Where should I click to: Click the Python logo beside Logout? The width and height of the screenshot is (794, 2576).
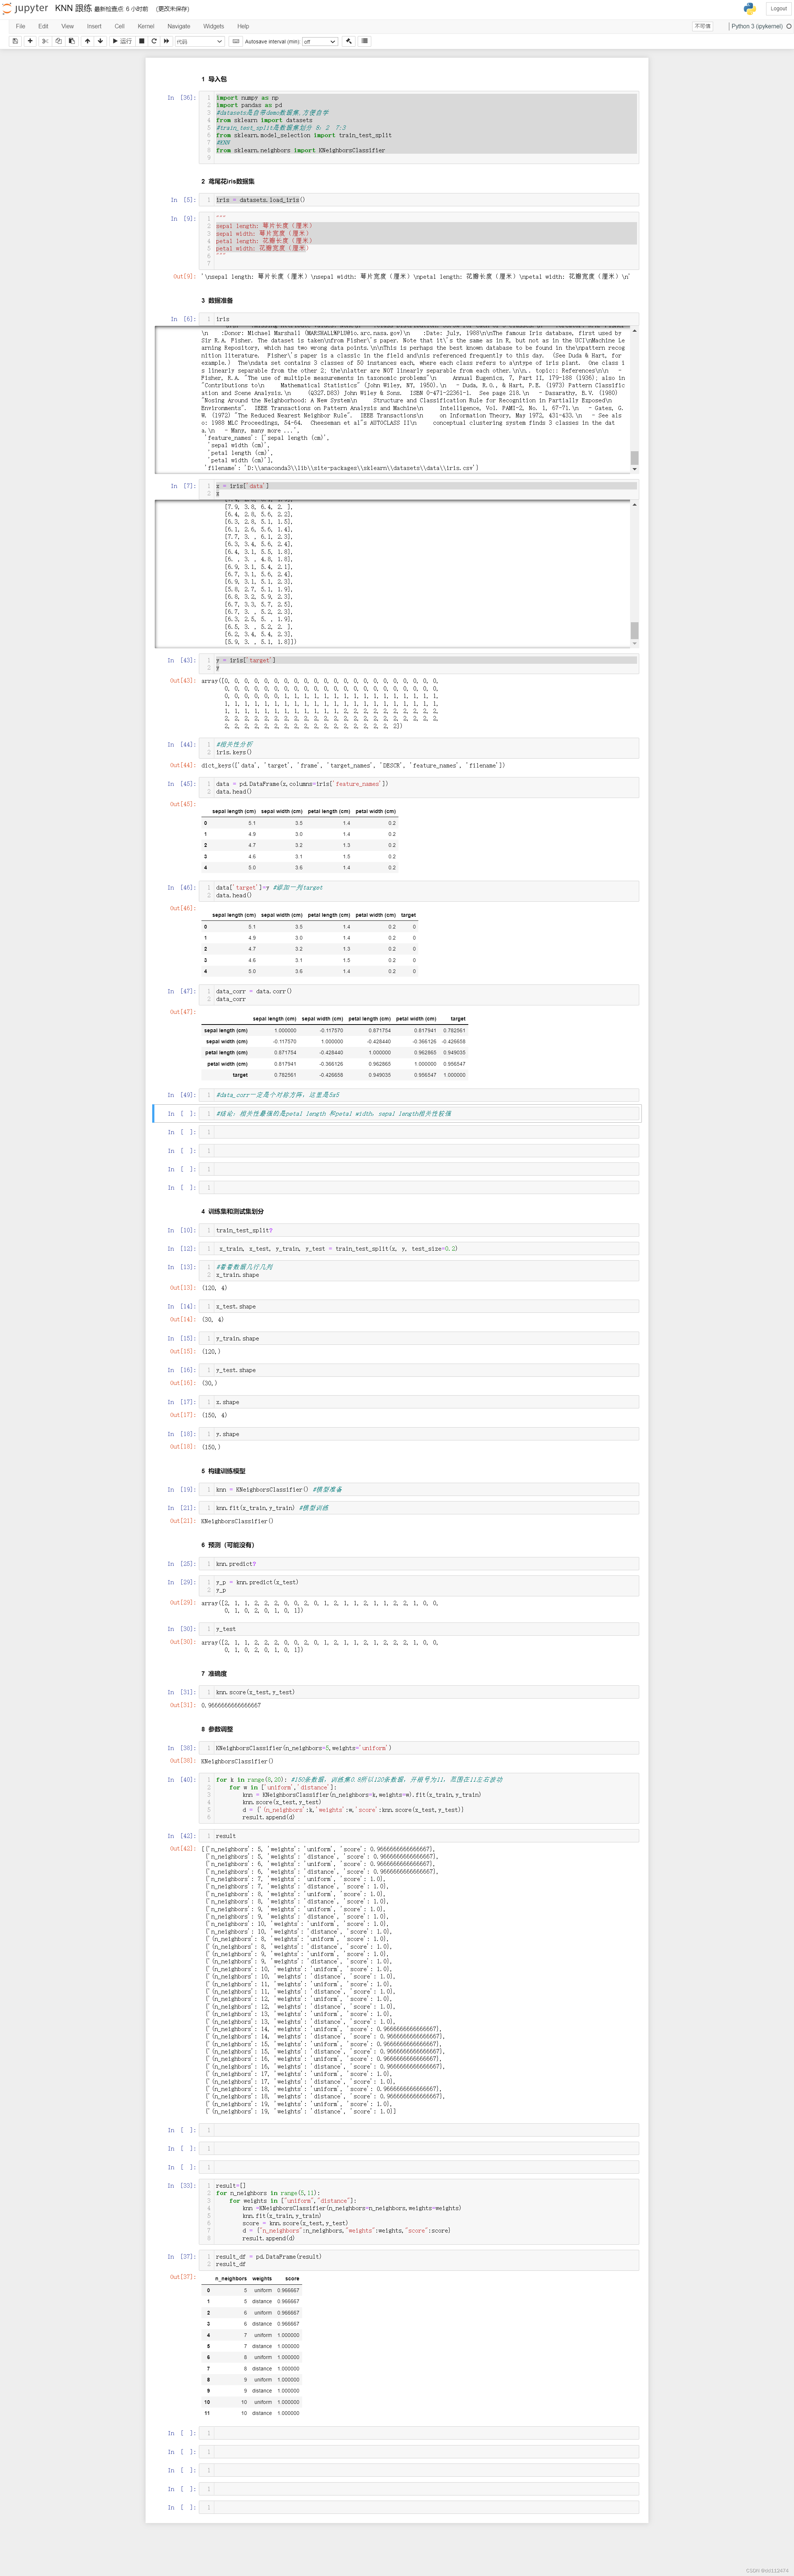coord(749,8)
